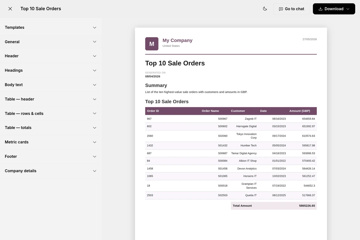Expand the Body text section
The height and width of the screenshot is (240, 360).
(x=51, y=85)
